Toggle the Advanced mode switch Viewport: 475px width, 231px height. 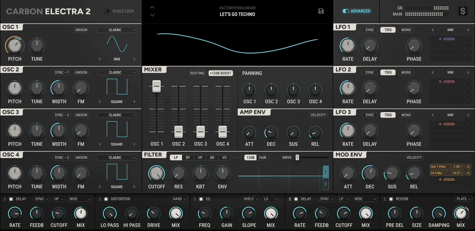345,11
